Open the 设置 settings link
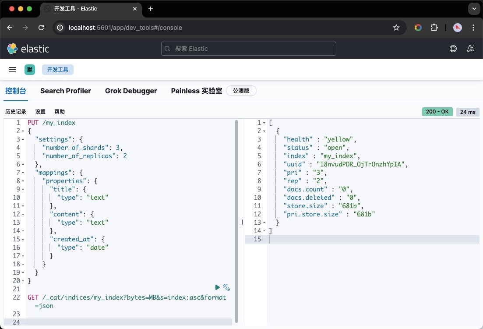This screenshot has height=329, width=483. coord(40,112)
